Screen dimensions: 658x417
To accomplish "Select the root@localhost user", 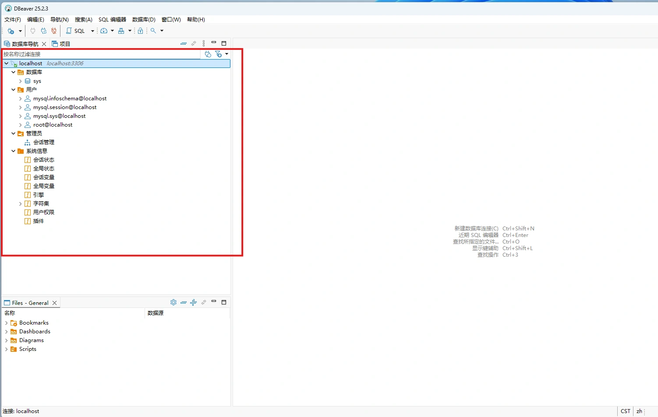I will pyautogui.click(x=53, y=125).
